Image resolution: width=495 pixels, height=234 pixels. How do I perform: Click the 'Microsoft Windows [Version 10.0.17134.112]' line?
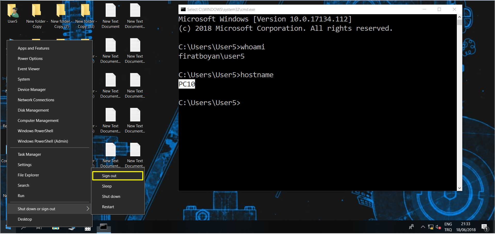[x=265, y=19]
